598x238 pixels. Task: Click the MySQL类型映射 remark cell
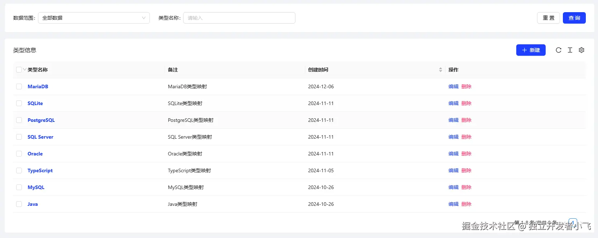pyautogui.click(x=186, y=187)
